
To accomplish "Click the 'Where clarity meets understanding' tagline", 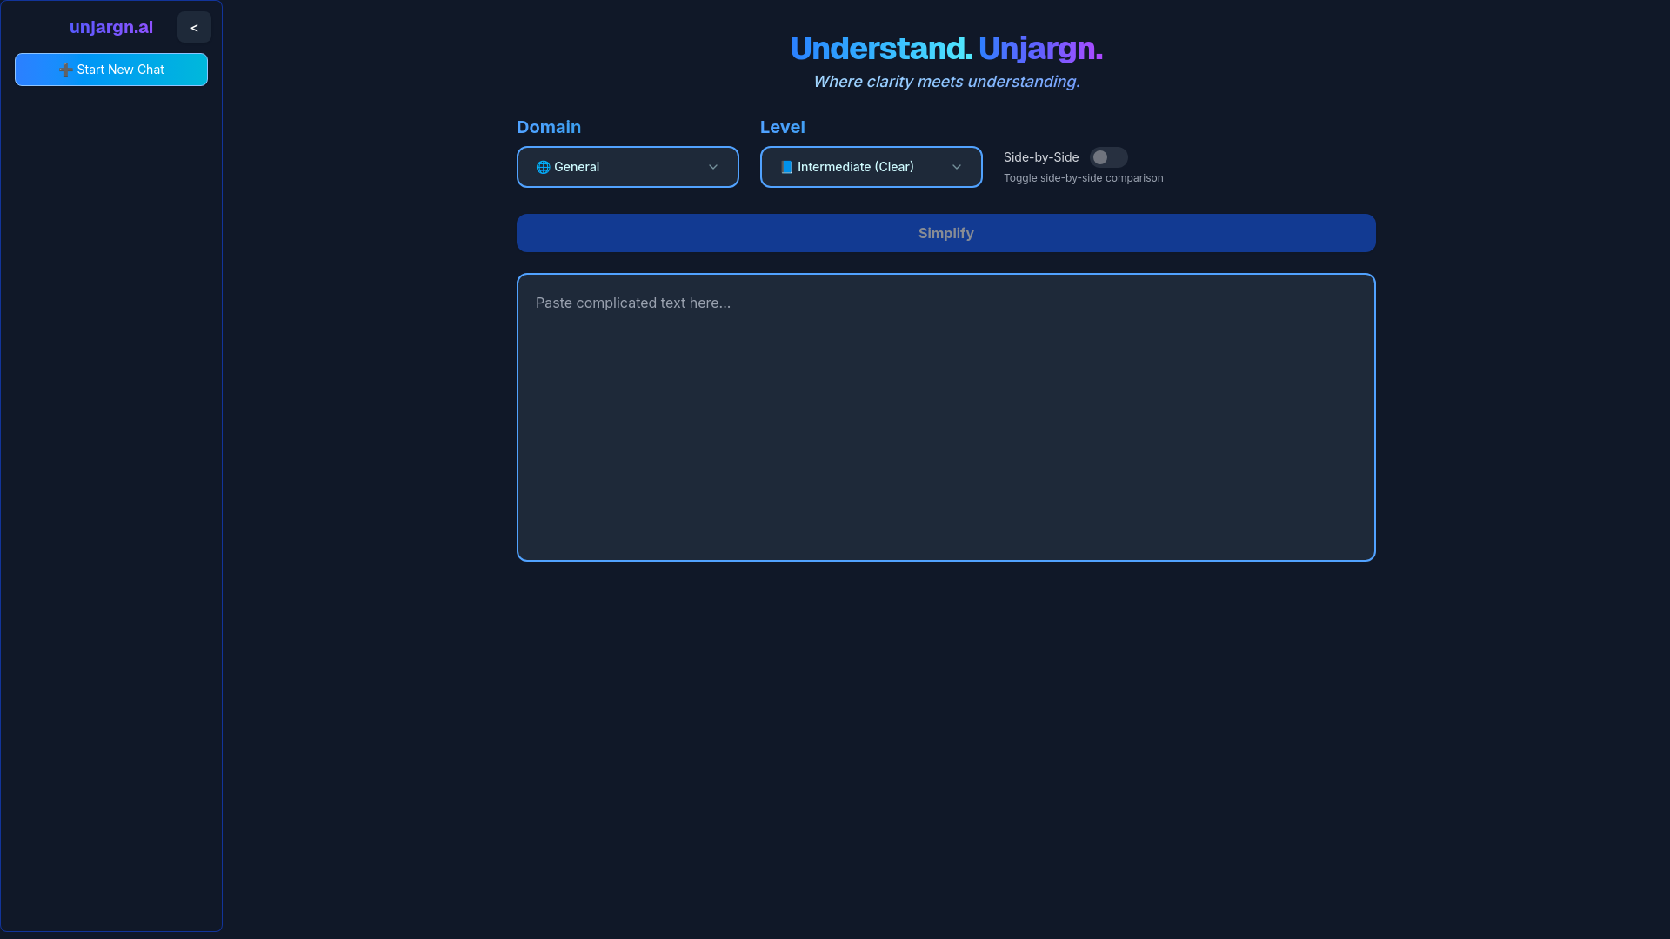I will click(945, 82).
